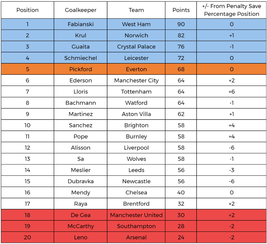Click the red De Gea cell
Viewport: 267px width, 244px height.
click(80, 215)
